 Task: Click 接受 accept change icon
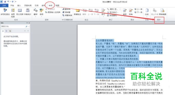(x=125, y=10)
